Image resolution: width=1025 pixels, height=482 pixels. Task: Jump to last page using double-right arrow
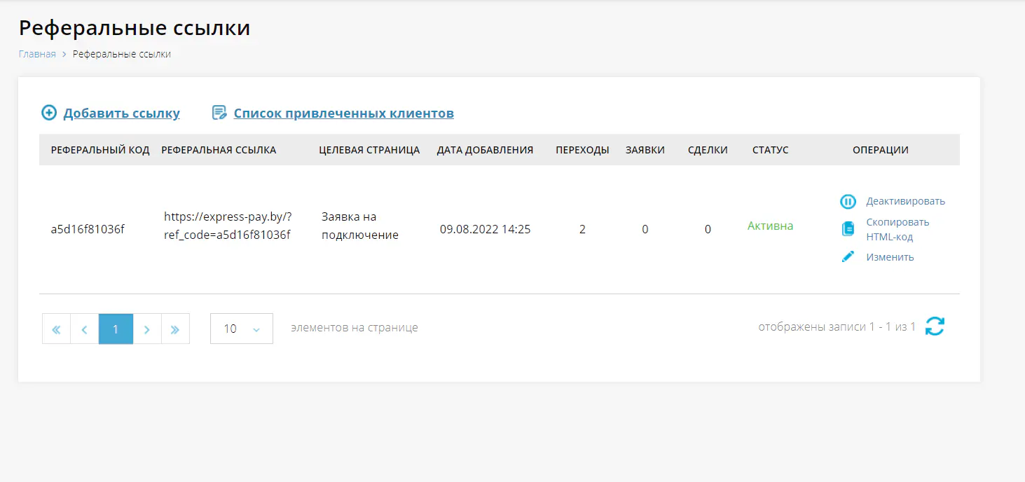click(x=175, y=329)
